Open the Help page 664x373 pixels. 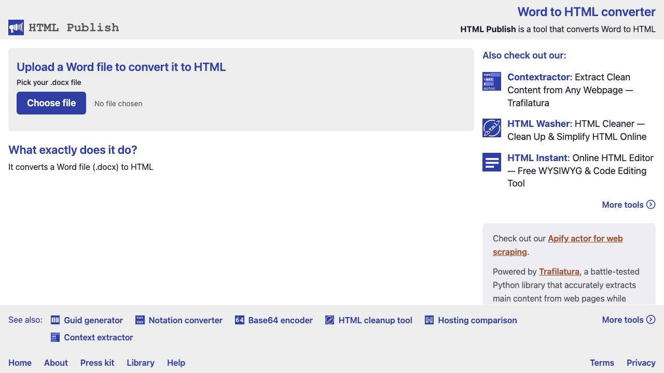coord(176,363)
